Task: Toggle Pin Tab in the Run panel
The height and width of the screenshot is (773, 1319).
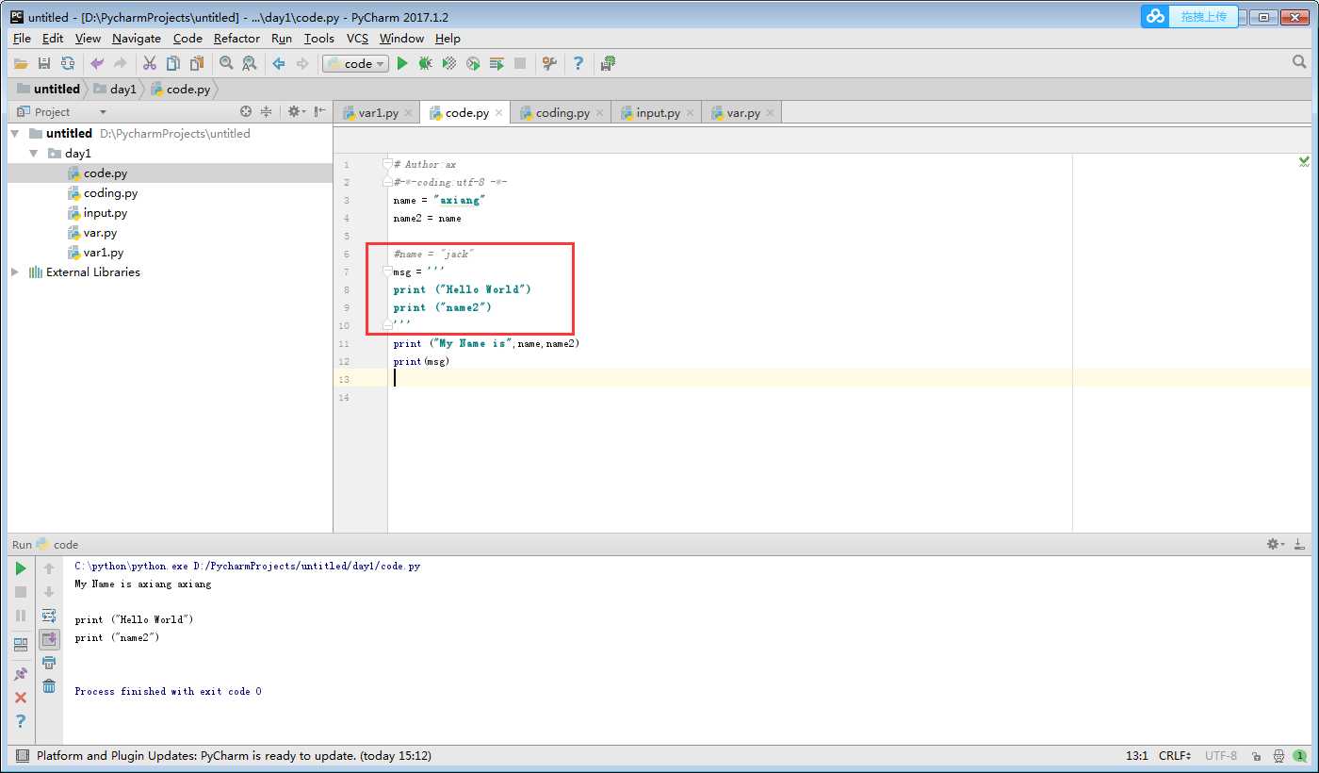Action: click(21, 674)
